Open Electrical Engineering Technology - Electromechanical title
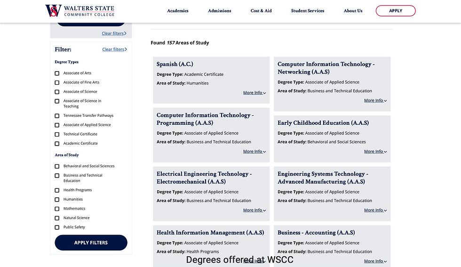Screen dimensions: 461x267 204,178
